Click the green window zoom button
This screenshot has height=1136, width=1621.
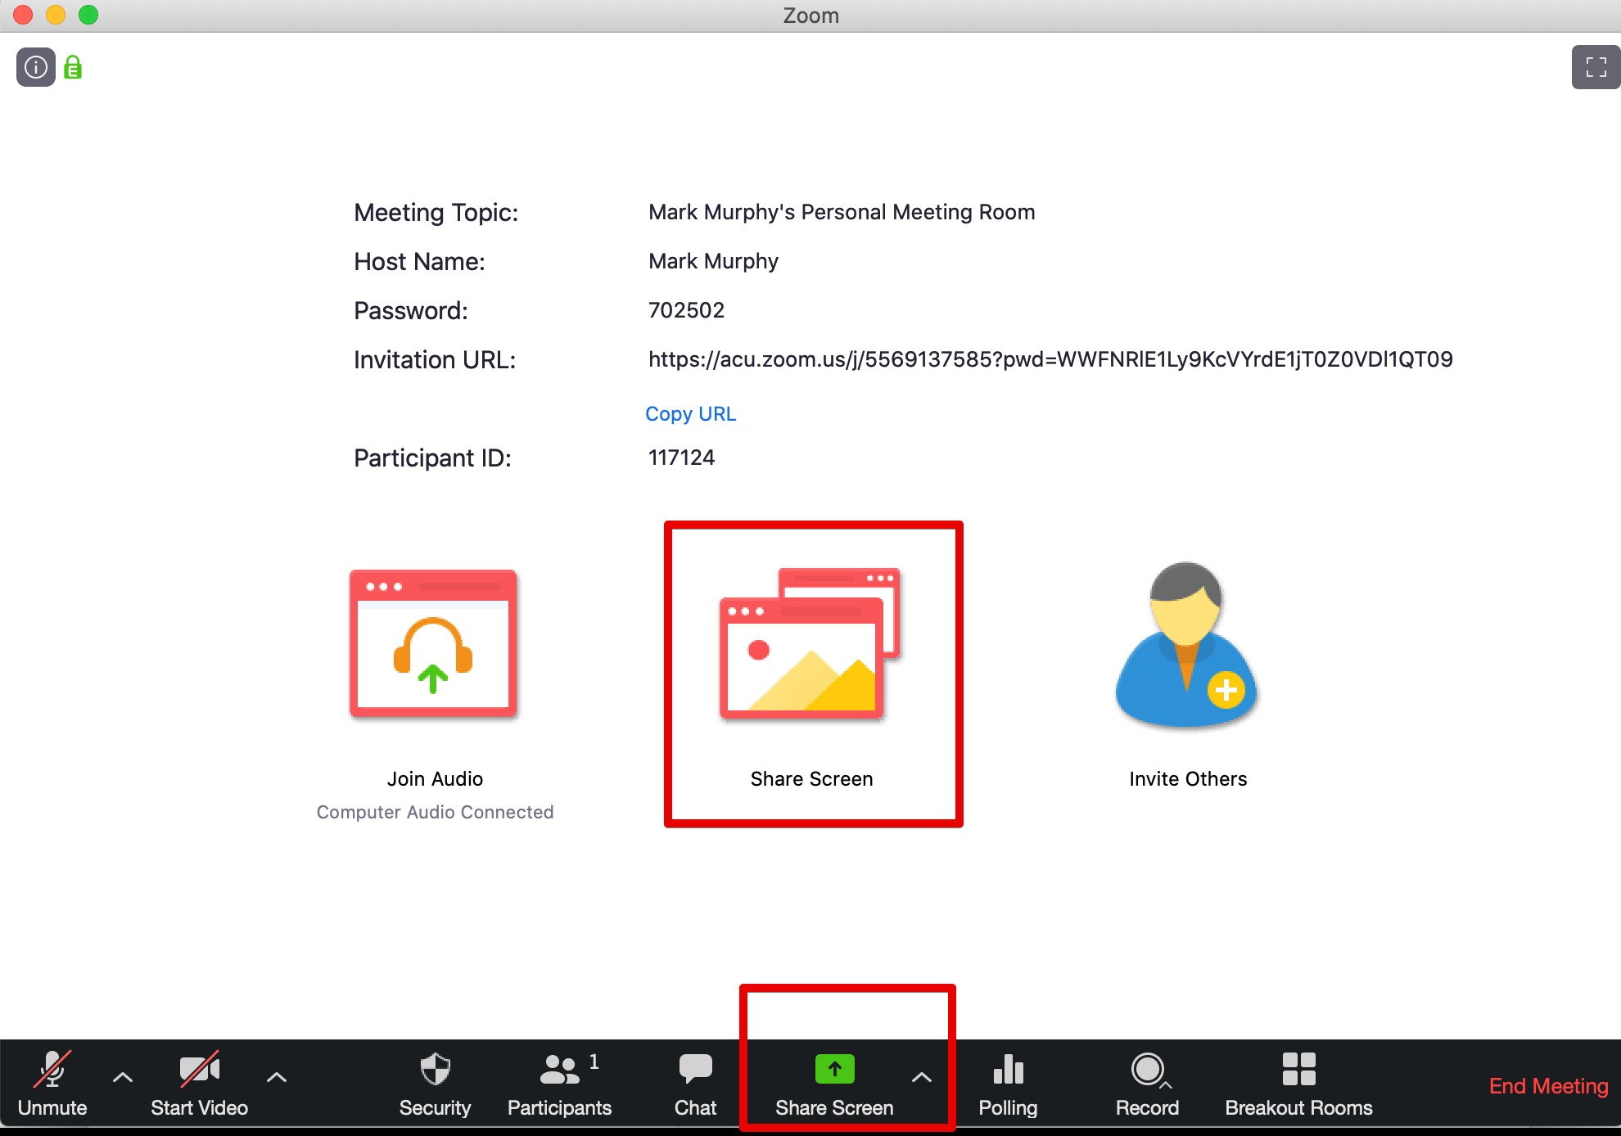click(x=88, y=15)
